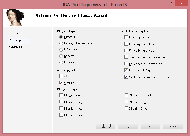Uncheck Verbose comments in code
190x136 pixels.
pos(126,77)
